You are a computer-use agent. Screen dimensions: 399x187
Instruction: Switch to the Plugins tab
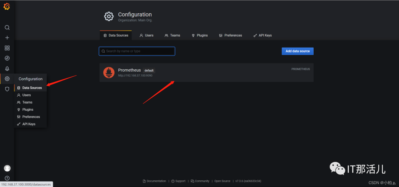[199, 35]
